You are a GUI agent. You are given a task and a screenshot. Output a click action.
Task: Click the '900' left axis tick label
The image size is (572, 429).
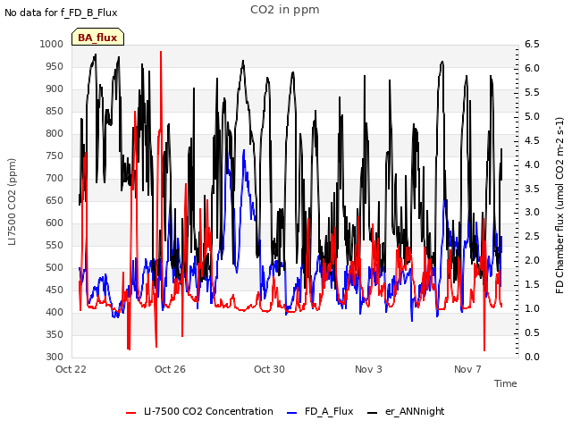click(55, 89)
